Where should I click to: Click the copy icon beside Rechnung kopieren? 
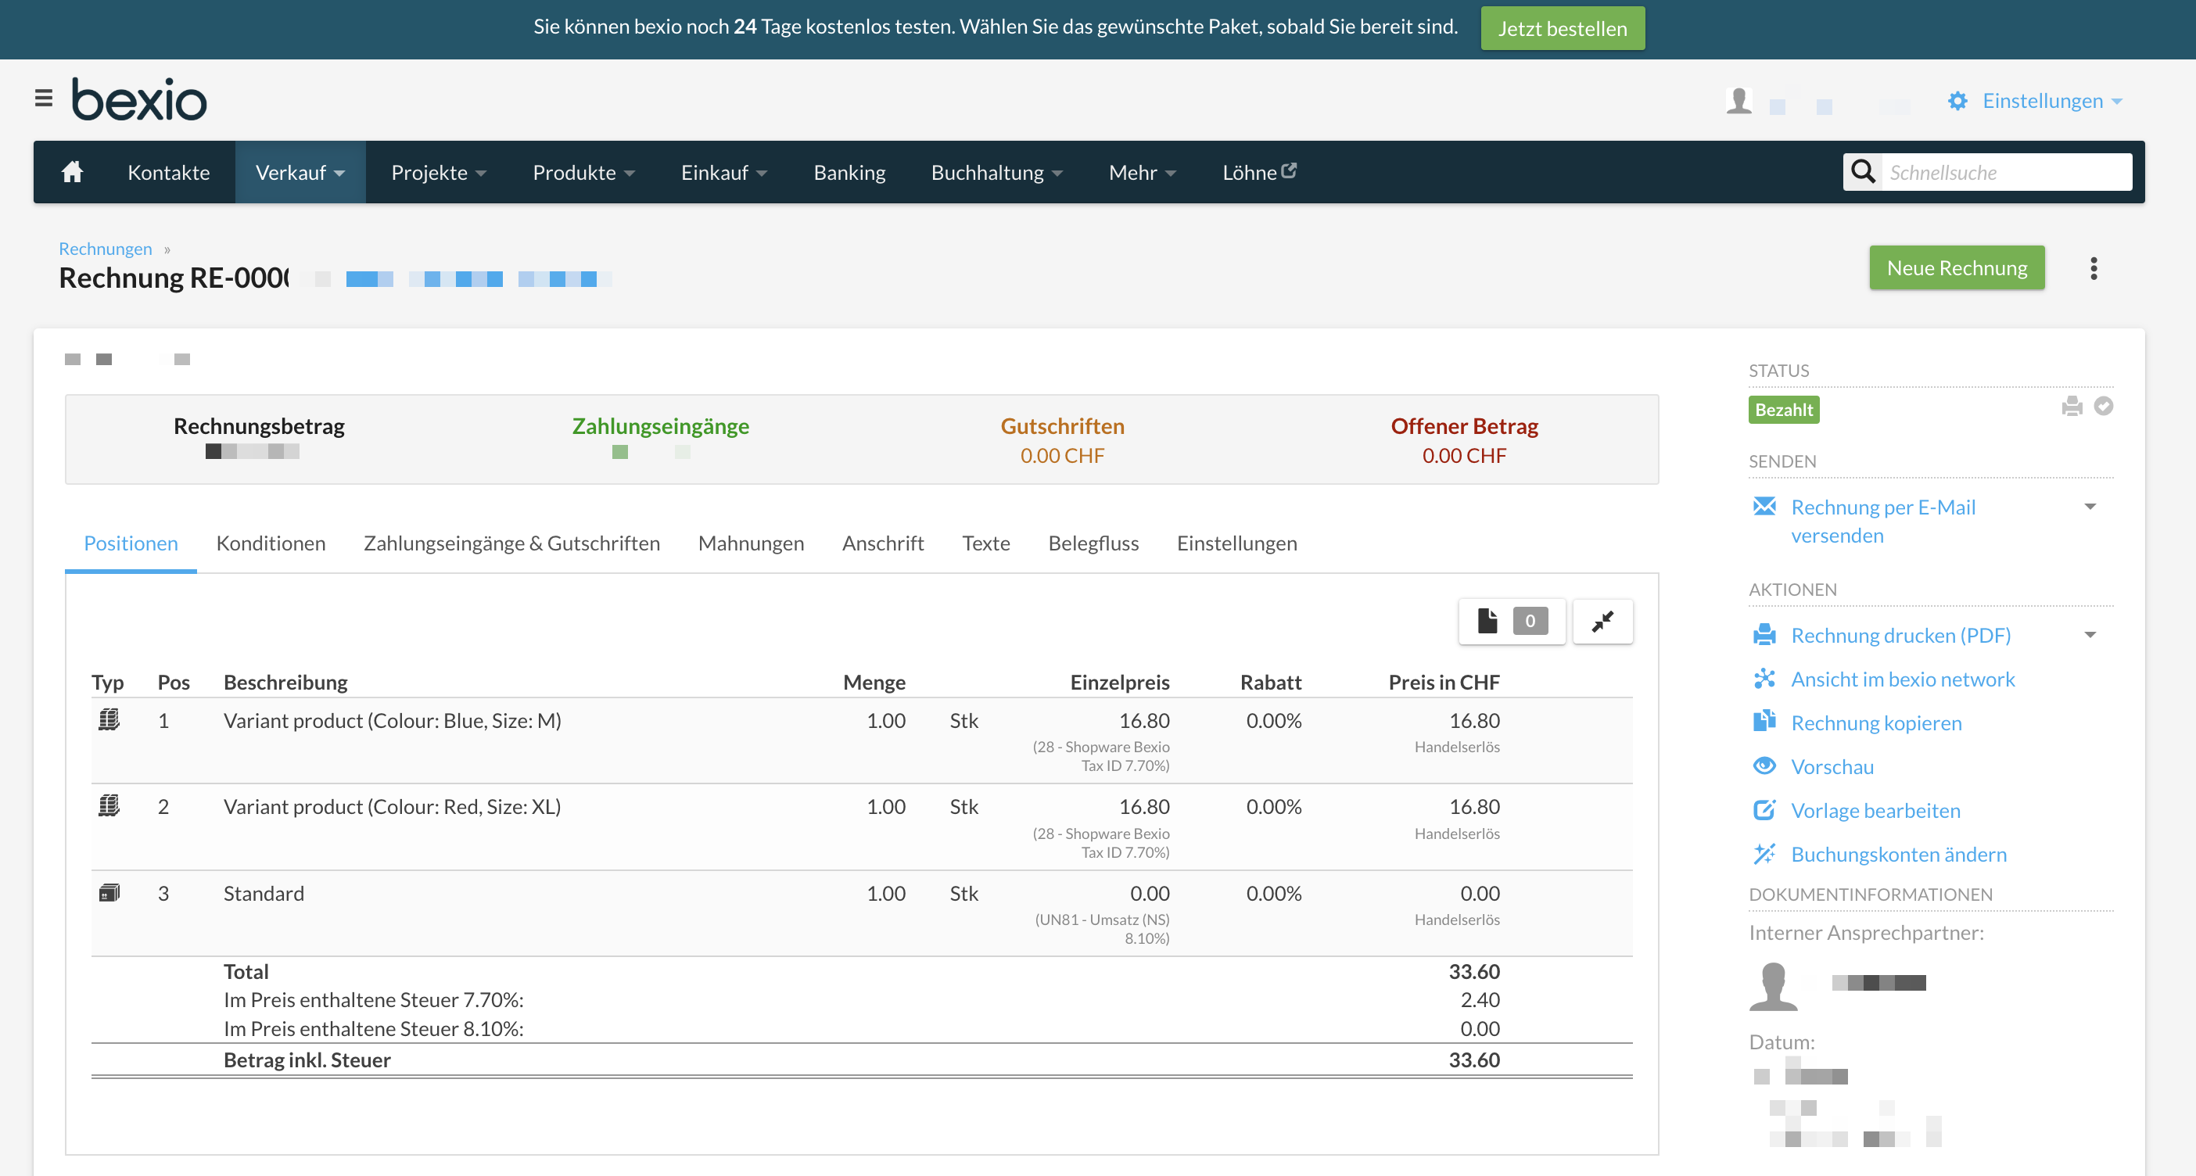point(1766,721)
